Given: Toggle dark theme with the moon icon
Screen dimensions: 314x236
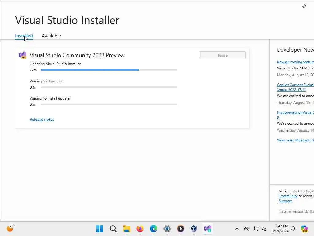Looking at the screenshot, I should [304, 6].
